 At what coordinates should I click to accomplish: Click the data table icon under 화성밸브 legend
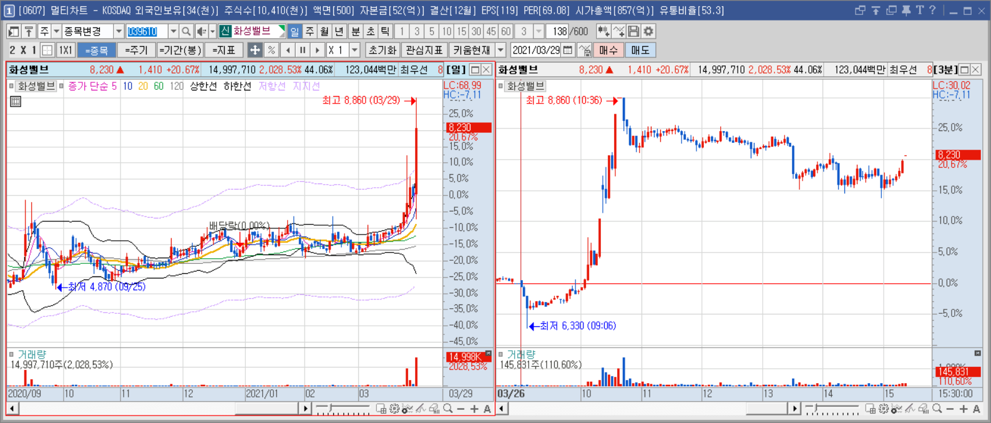(16, 101)
